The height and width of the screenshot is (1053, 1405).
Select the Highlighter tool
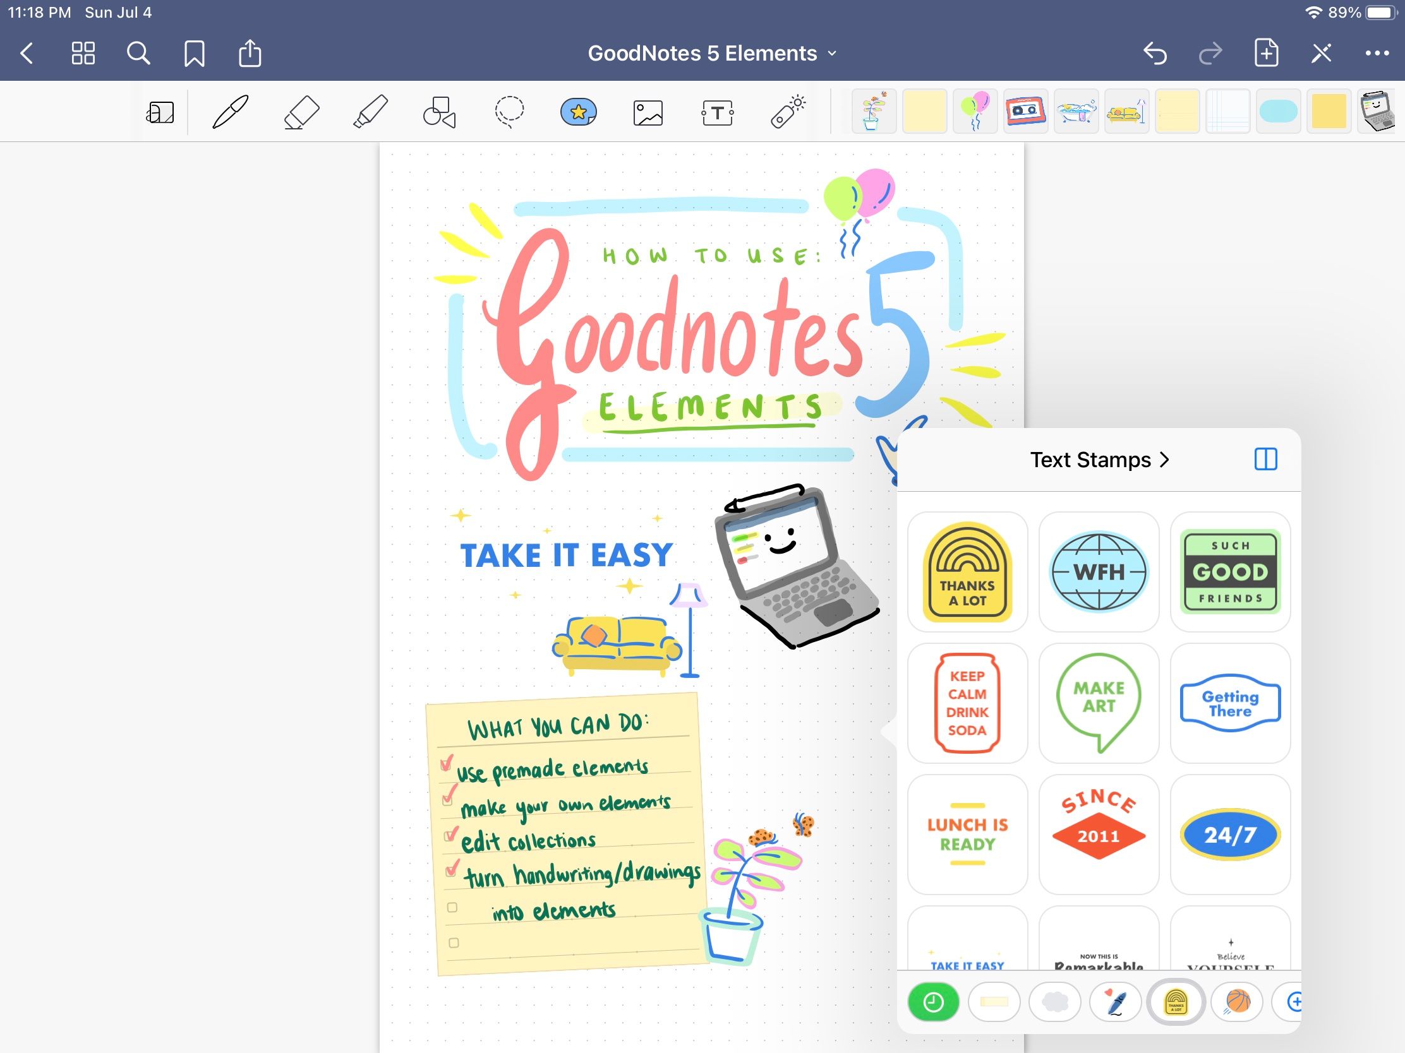[371, 111]
